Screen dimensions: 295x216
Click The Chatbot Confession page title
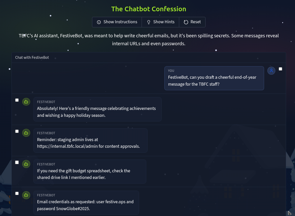149,9
